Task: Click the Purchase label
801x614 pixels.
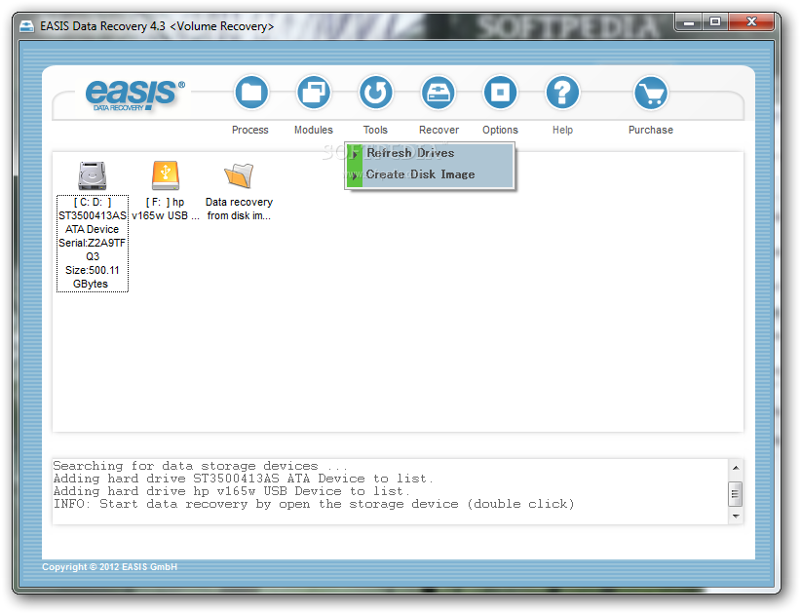Action: pos(650,130)
